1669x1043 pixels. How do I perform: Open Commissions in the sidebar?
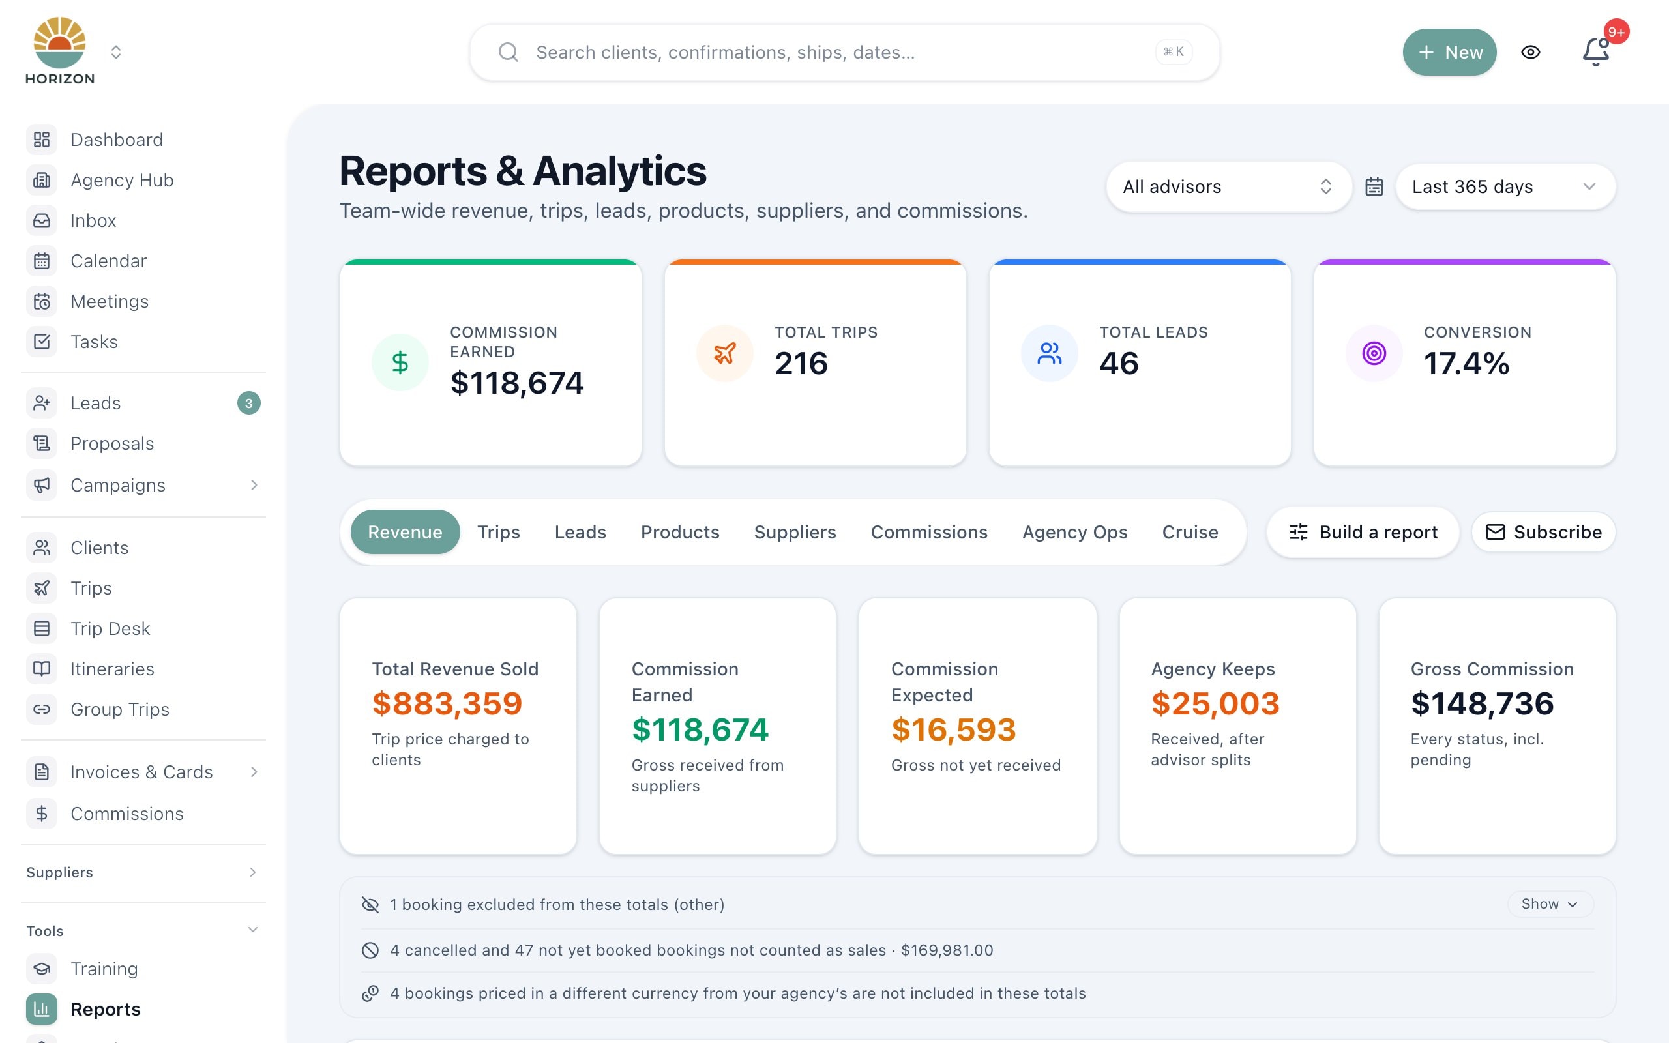[143, 814]
